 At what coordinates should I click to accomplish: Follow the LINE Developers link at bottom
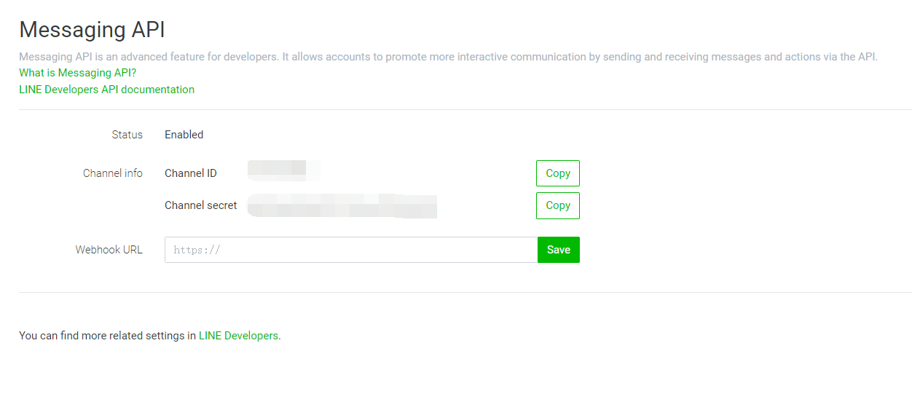point(238,336)
